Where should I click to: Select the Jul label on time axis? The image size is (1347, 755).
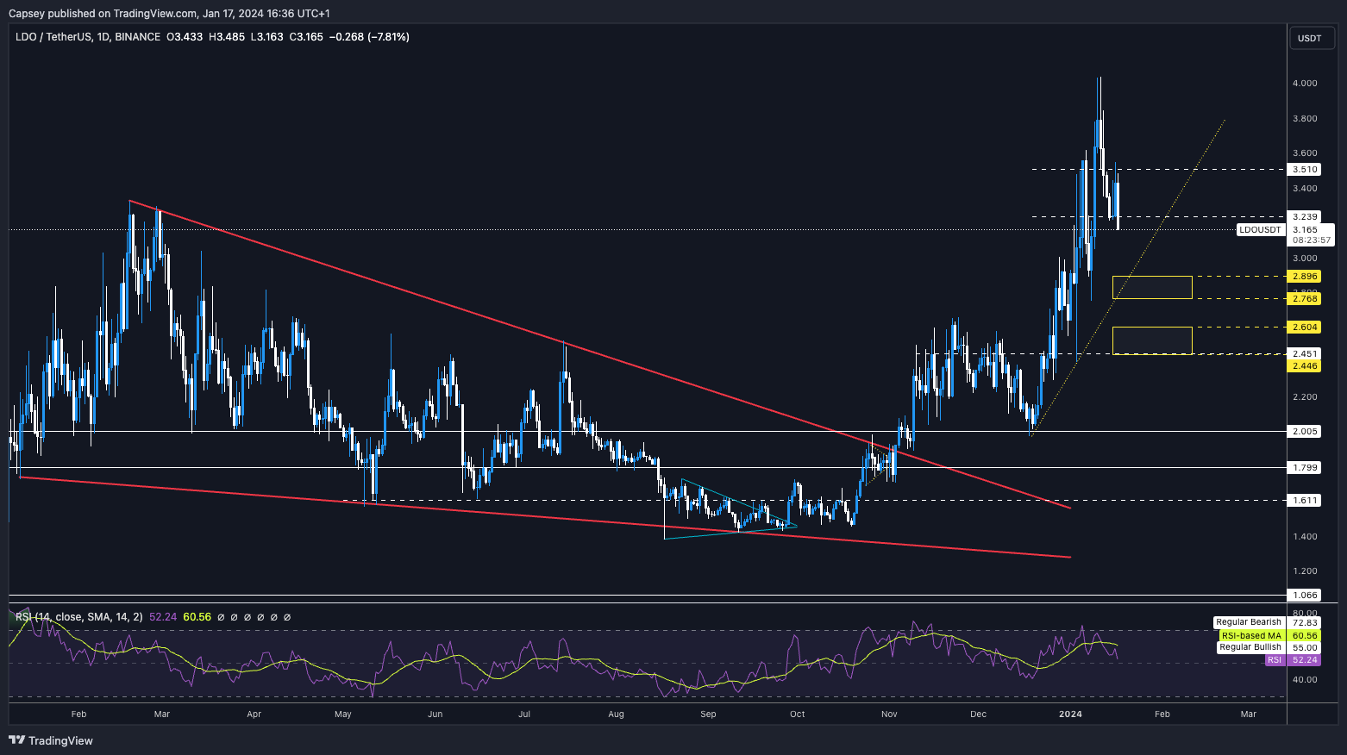tap(523, 714)
